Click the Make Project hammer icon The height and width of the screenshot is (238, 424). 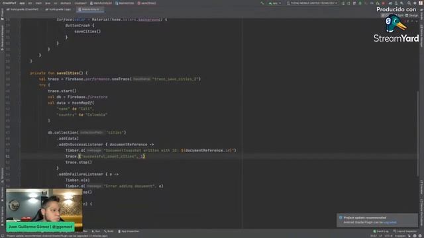262,3
